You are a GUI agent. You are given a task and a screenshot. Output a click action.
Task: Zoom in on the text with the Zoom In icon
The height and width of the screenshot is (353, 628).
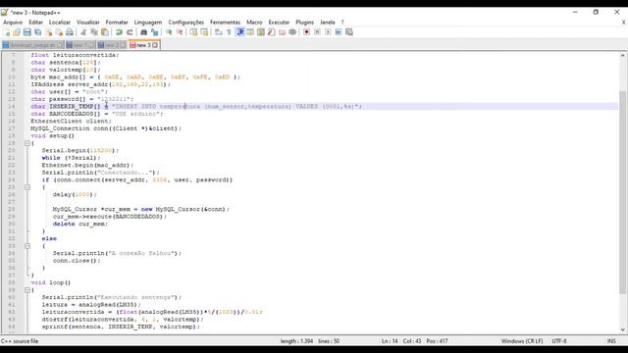[x=169, y=32]
